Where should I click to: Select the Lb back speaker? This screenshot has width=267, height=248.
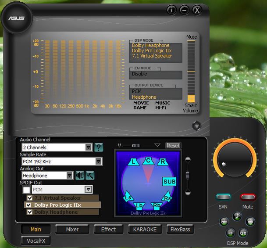[x=139, y=205]
